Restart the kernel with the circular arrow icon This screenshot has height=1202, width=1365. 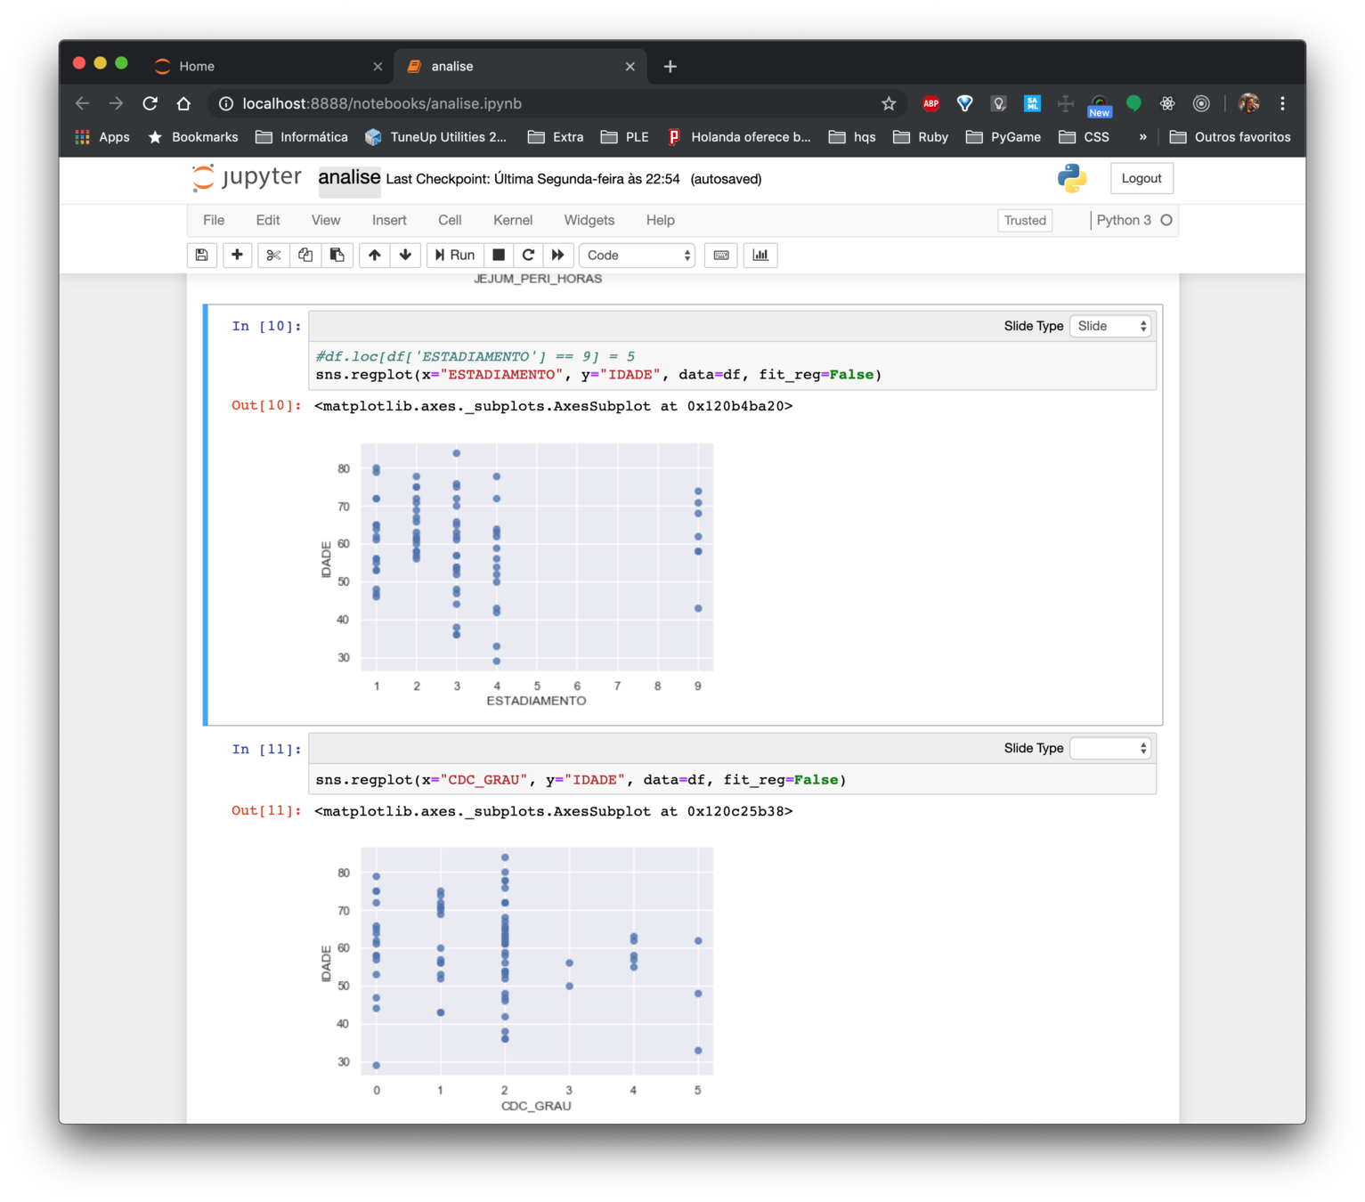pos(529,256)
